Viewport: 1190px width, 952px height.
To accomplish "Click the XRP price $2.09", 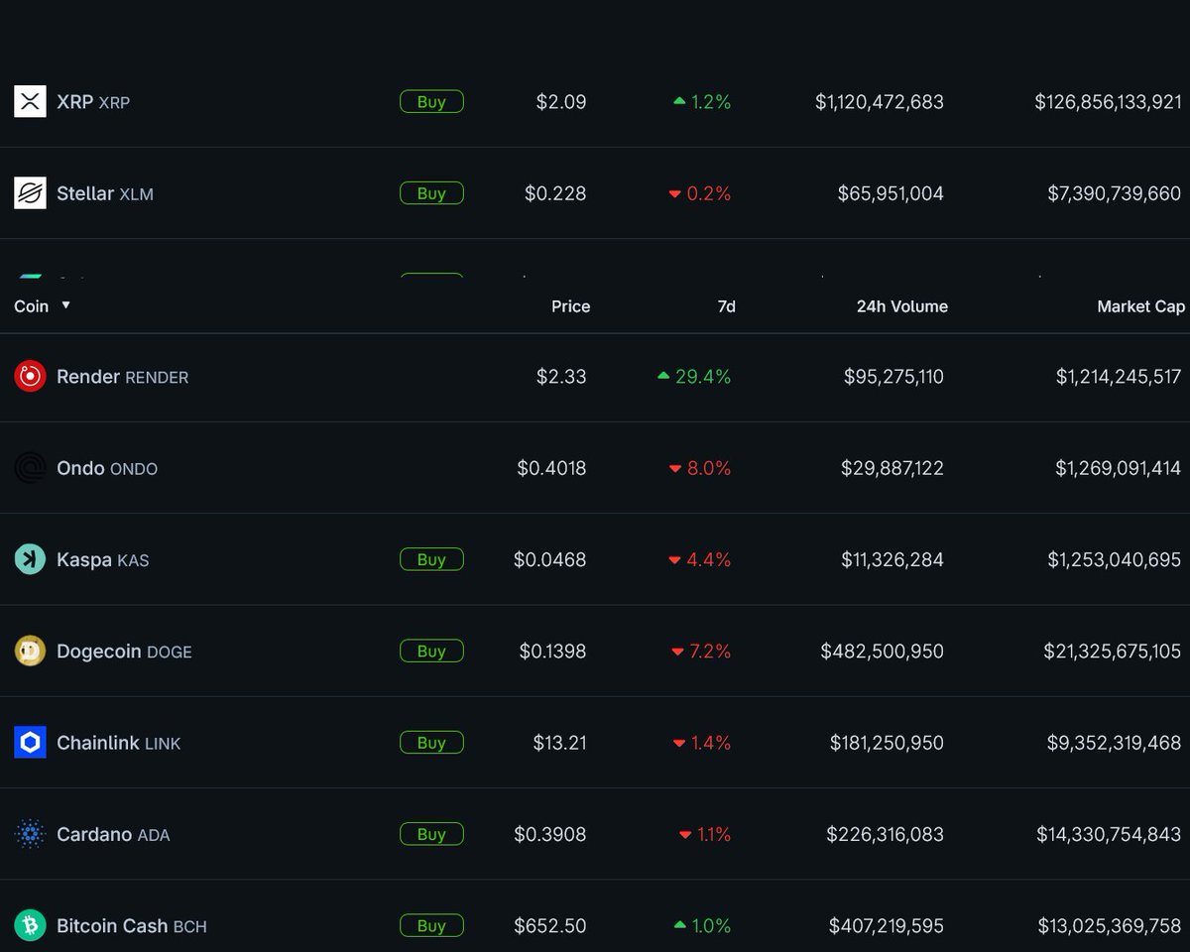I will pyautogui.click(x=561, y=101).
